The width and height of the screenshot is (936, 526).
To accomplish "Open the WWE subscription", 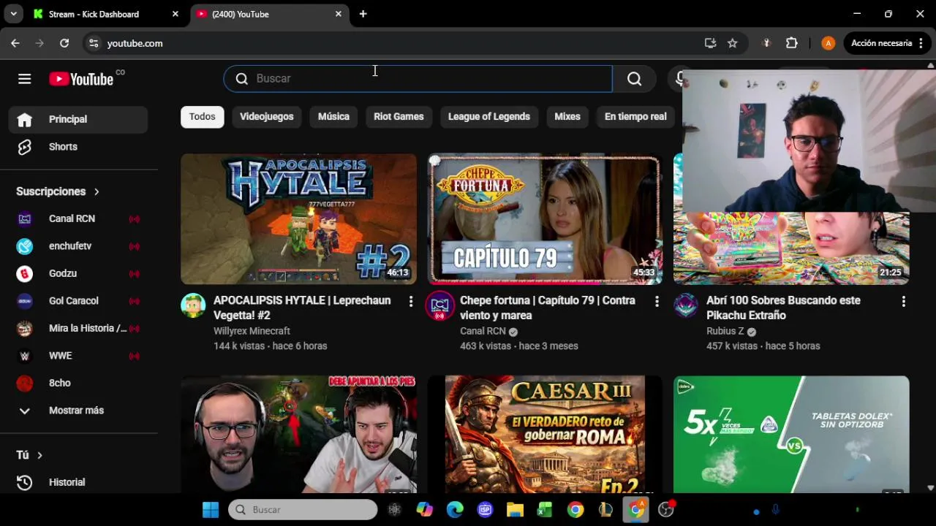I will pos(78,356).
